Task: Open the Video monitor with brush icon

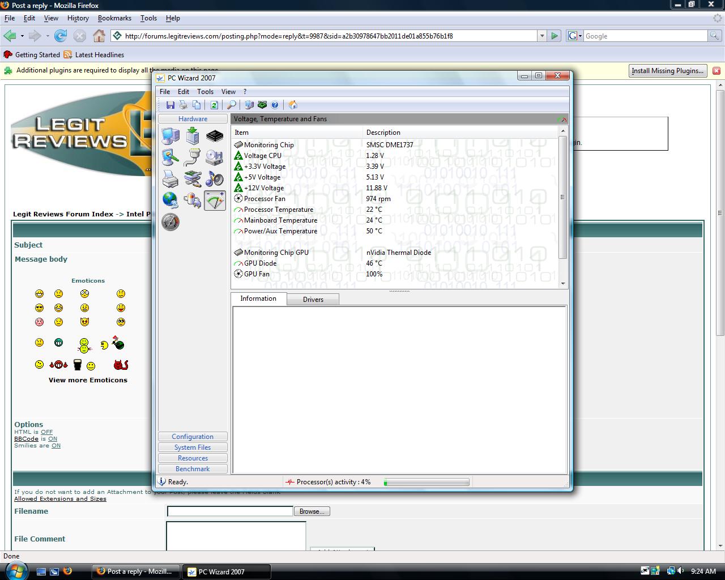Action: (x=170, y=157)
